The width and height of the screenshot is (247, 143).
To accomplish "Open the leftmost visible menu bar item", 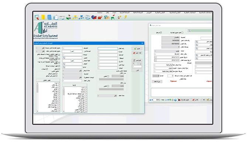I will click(x=100, y=13).
